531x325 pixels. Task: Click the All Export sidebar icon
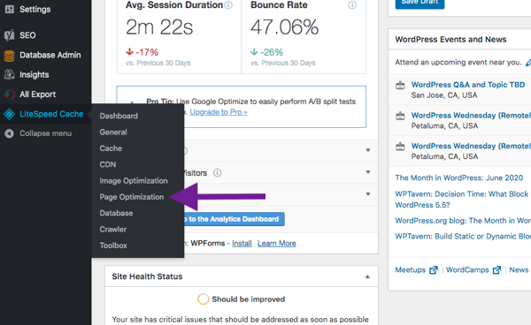click(10, 94)
